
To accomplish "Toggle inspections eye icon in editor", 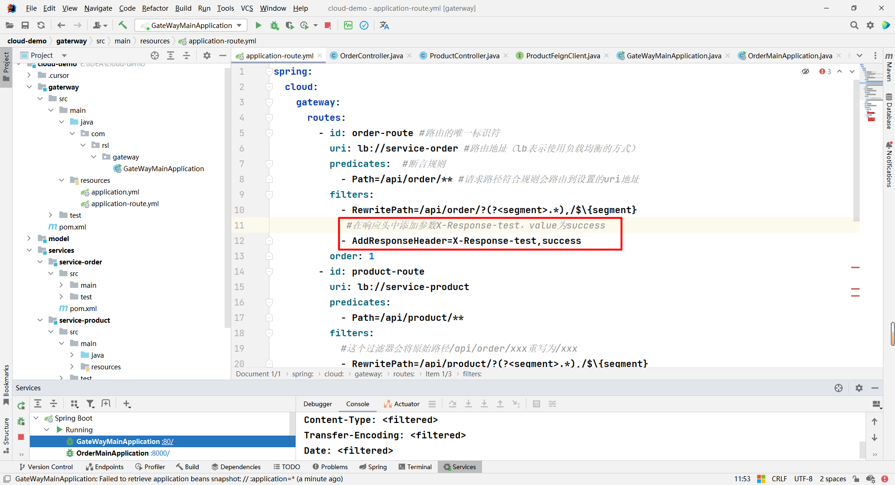I will click(x=805, y=71).
